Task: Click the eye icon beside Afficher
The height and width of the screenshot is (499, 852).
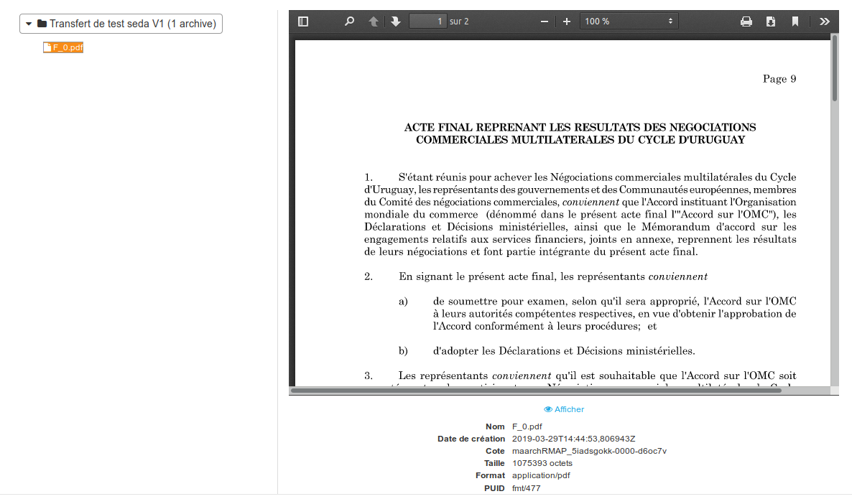Action: click(x=548, y=409)
